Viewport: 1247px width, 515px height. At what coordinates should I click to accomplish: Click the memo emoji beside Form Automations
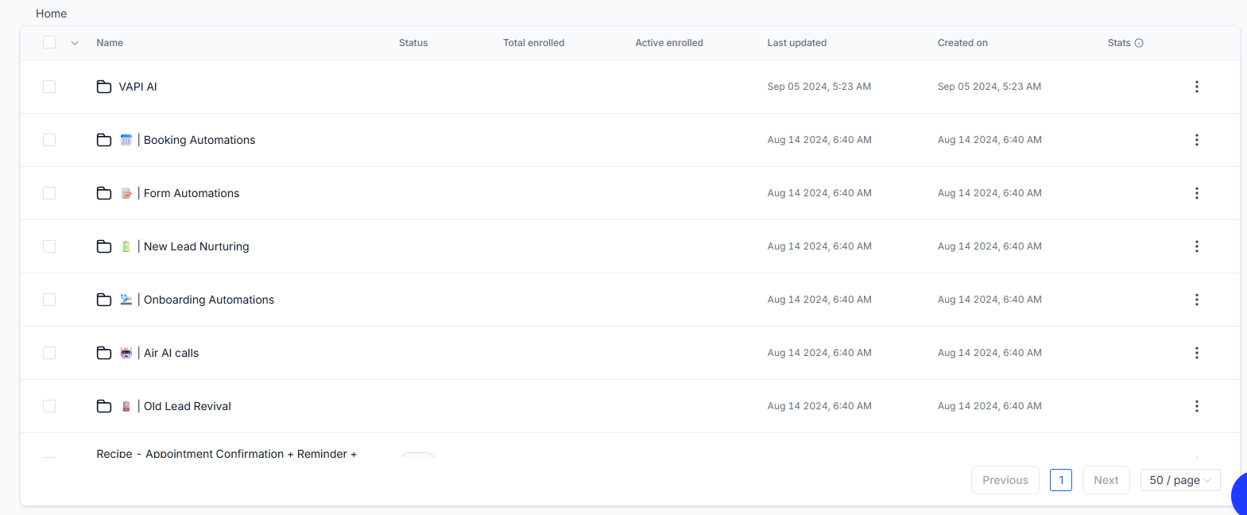point(126,193)
